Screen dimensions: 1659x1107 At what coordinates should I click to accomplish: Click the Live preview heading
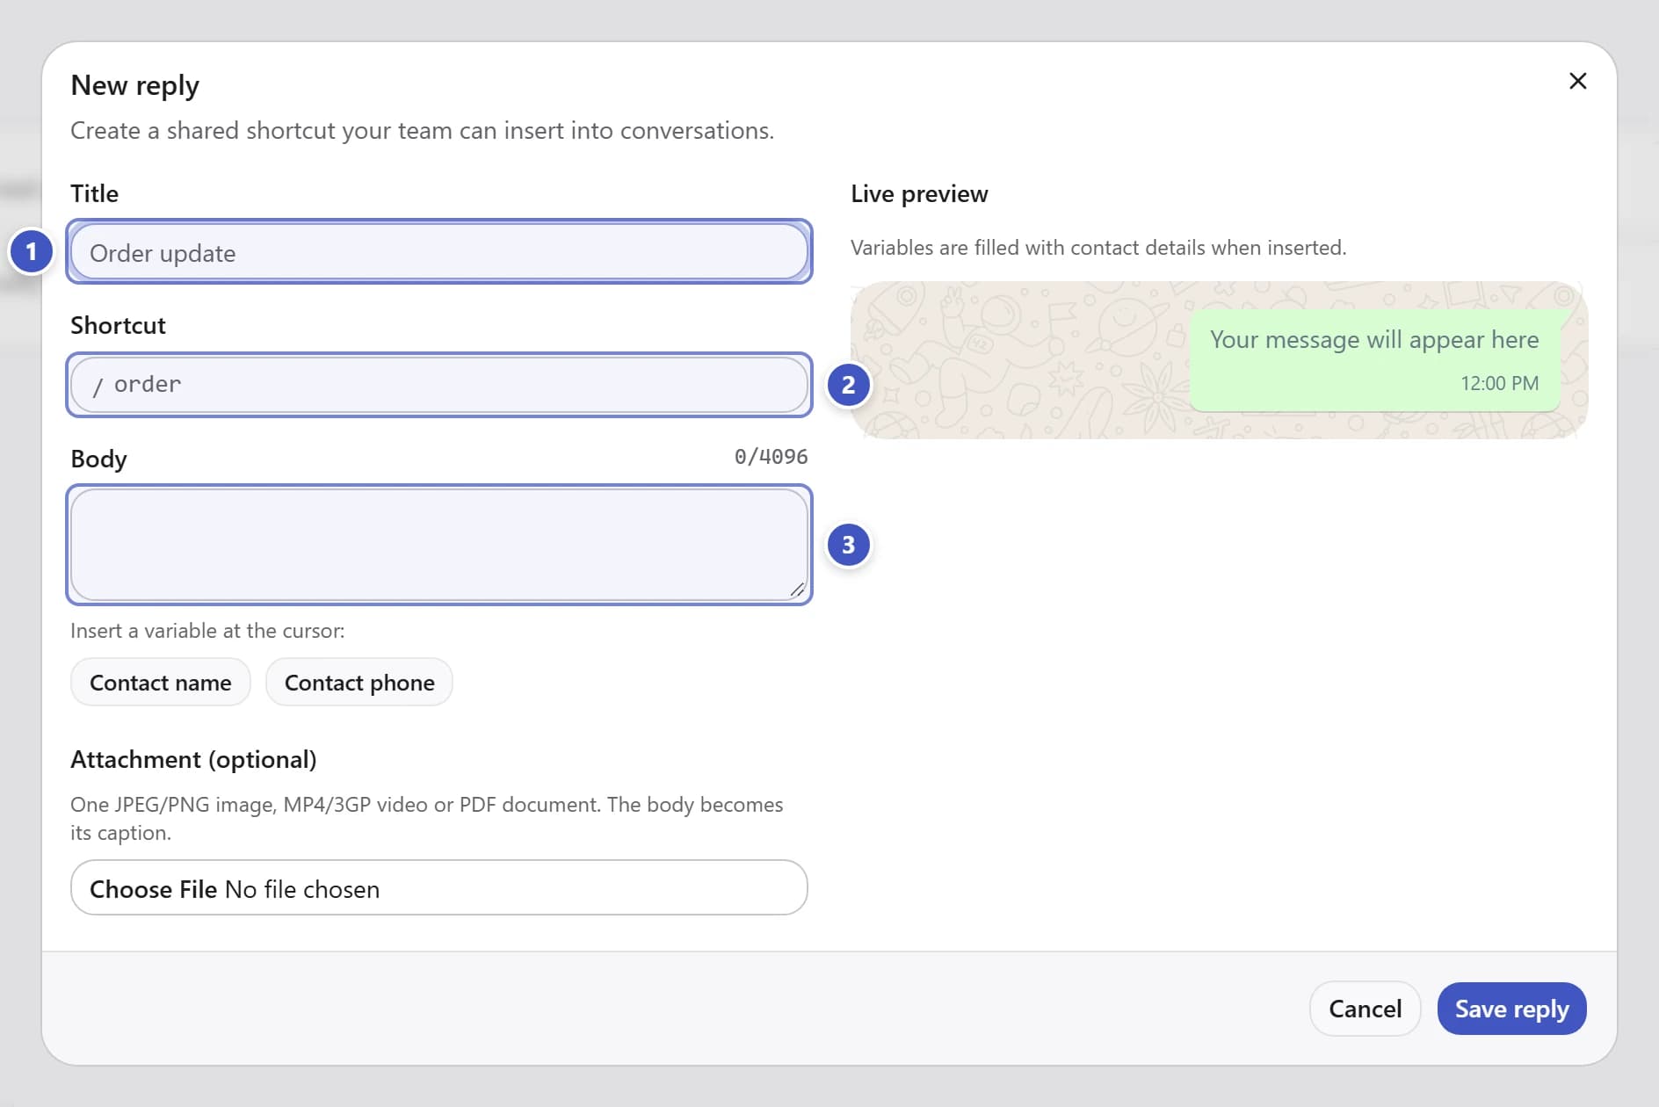tap(919, 193)
